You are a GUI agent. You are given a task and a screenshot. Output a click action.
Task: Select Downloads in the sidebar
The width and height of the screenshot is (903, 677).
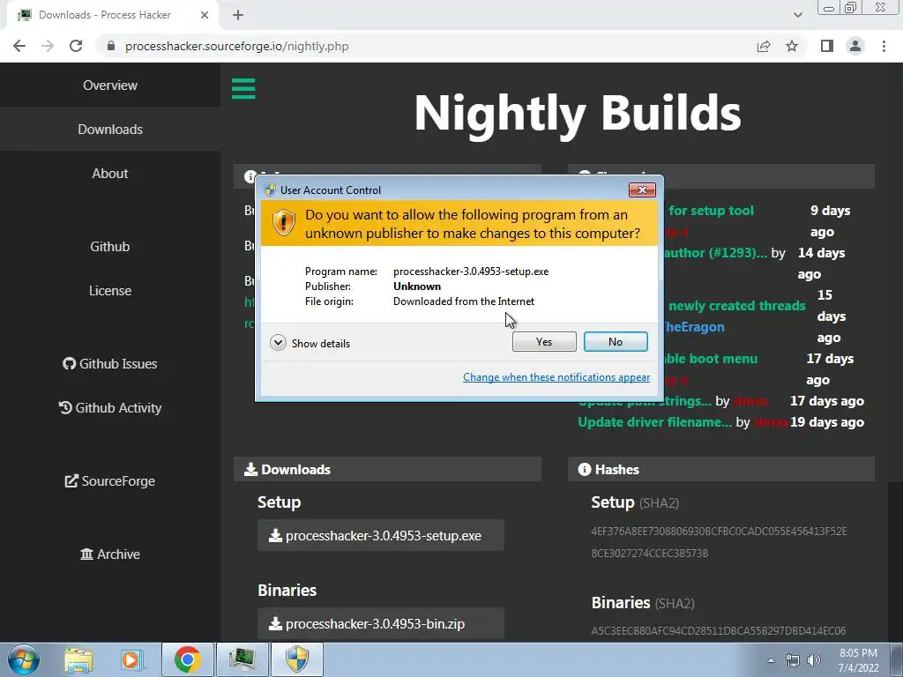pyautogui.click(x=110, y=129)
